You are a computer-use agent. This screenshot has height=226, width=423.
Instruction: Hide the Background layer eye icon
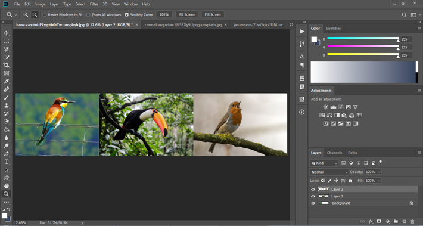(313, 203)
